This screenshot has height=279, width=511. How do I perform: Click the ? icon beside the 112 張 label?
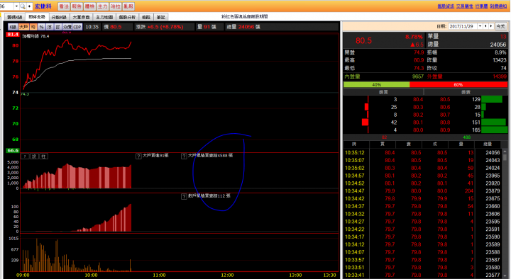point(184,196)
